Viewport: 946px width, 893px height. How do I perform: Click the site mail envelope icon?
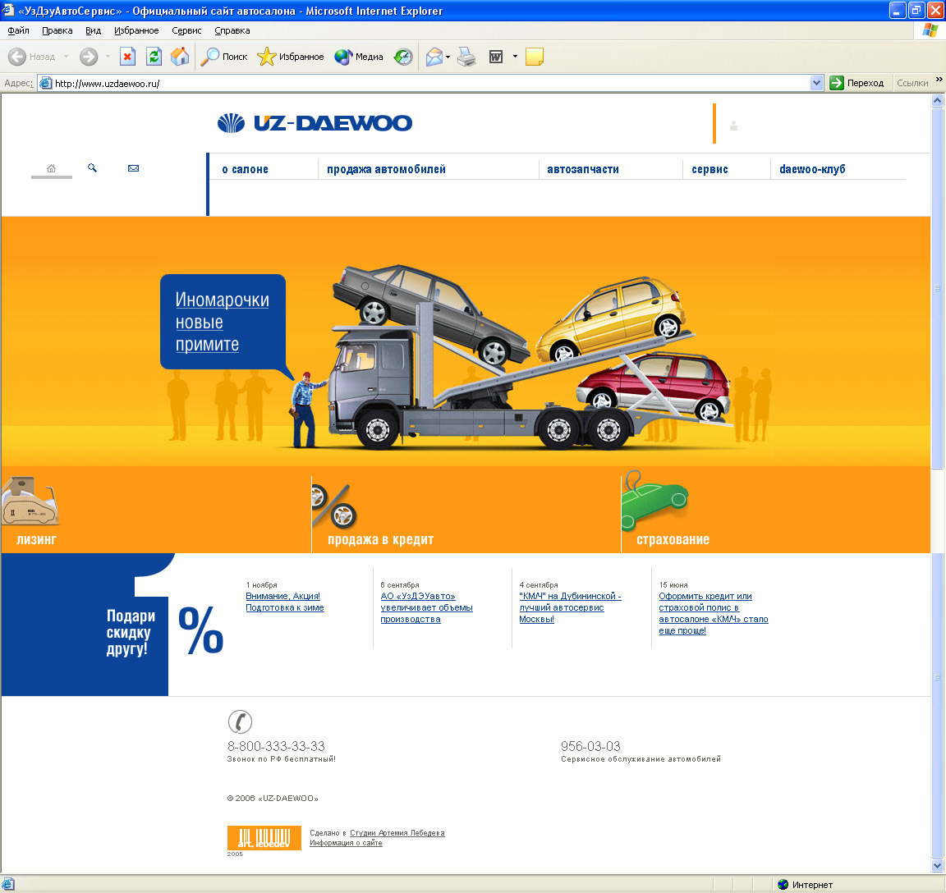133,168
